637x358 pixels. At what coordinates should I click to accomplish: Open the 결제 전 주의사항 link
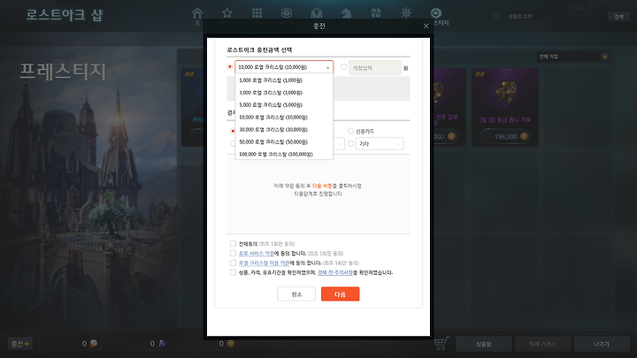click(x=335, y=273)
